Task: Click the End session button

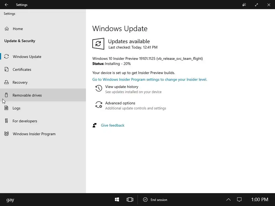Action: point(155,200)
